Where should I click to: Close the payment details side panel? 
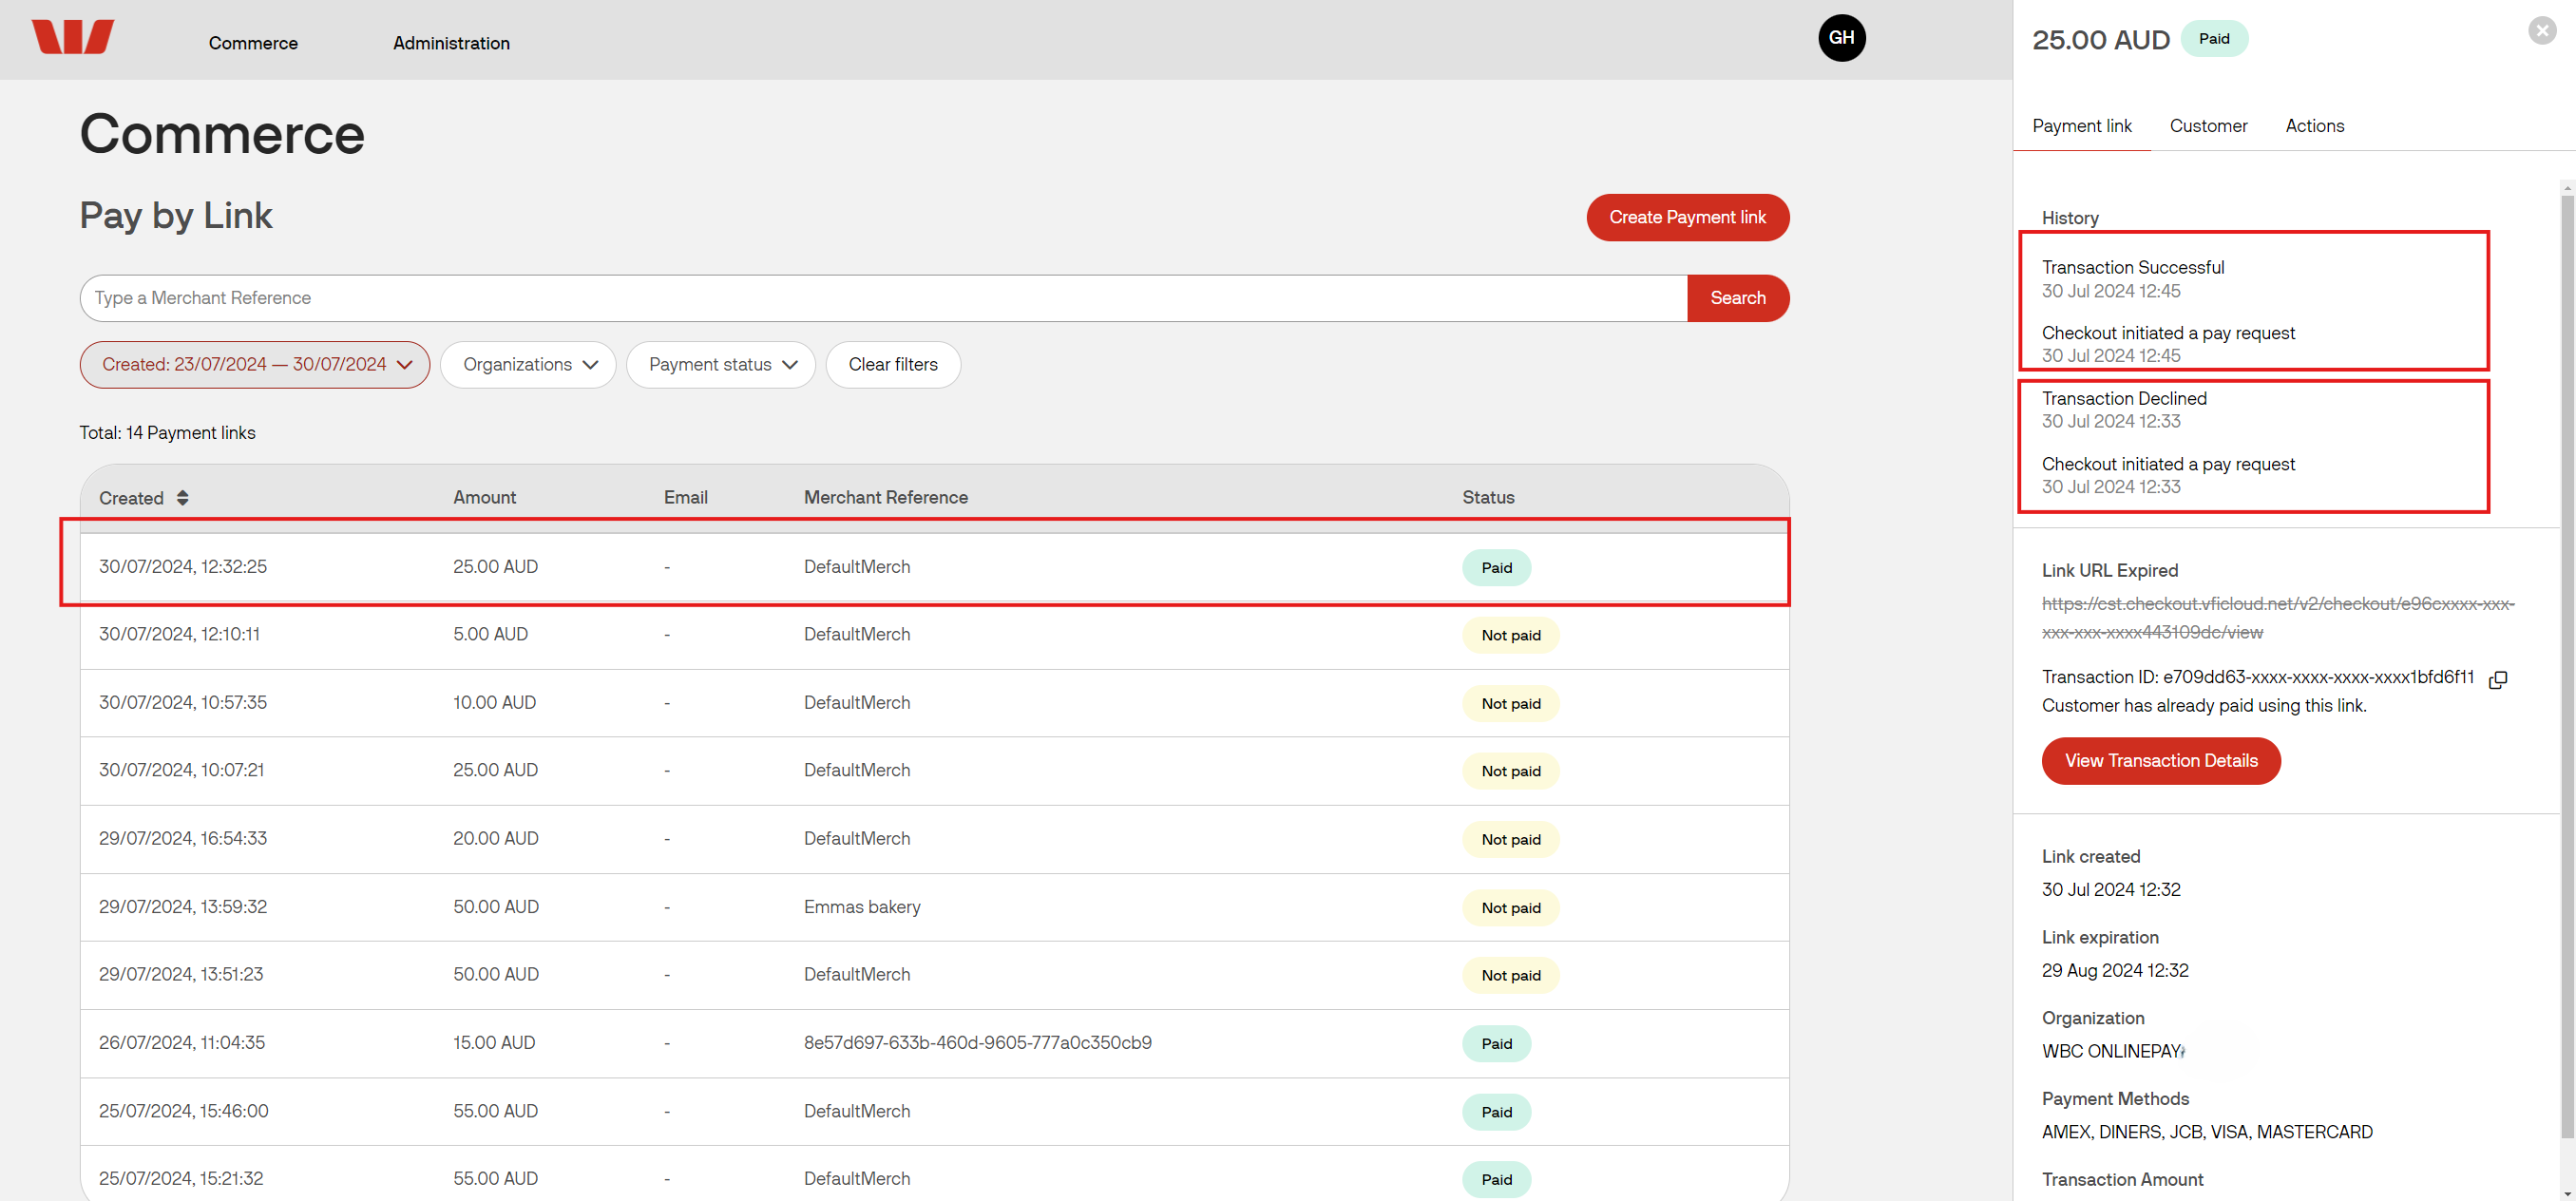click(x=2541, y=31)
